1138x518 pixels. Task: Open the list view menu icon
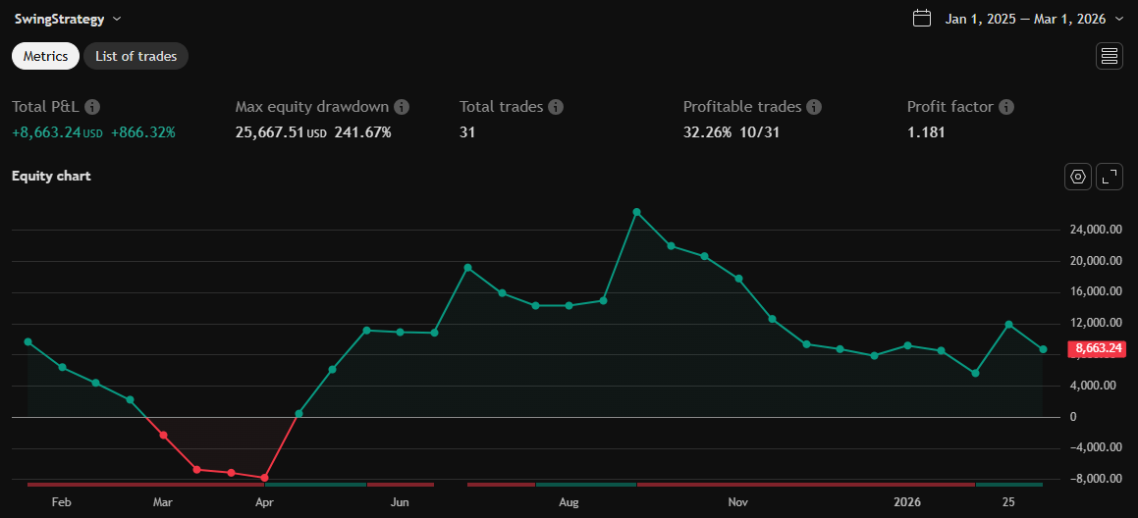[1110, 56]
